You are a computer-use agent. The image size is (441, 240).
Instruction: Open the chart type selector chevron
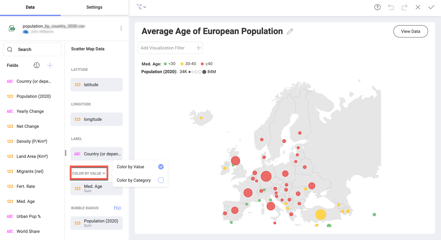pos(144,7)
